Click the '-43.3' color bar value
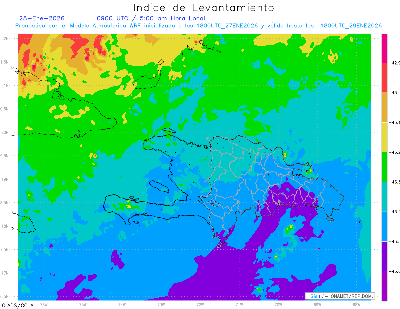400x309 pixels. click(394, 182)
